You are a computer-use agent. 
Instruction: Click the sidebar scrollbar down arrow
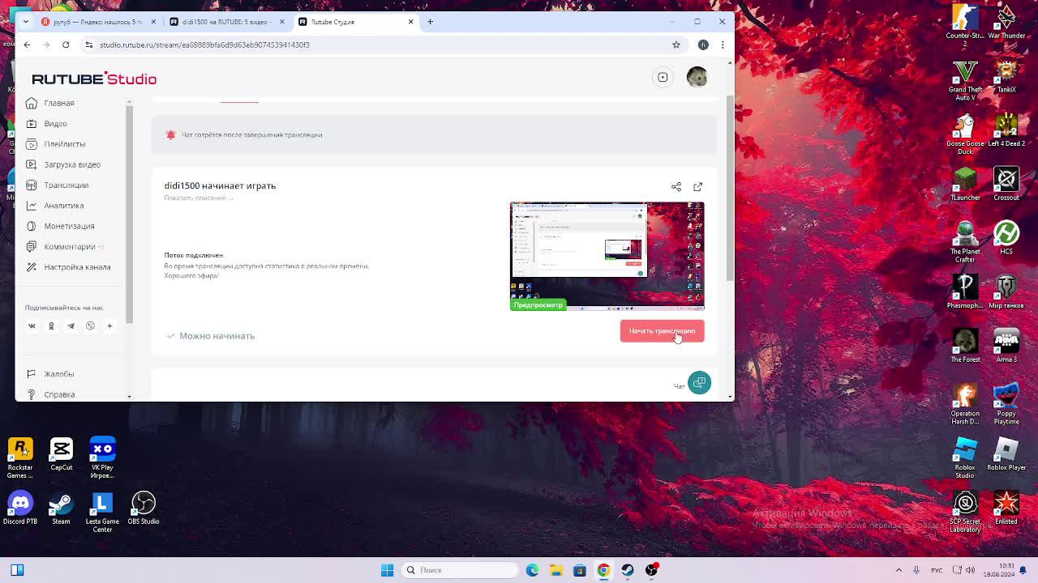pyautogui.click(x=129, y=396)
